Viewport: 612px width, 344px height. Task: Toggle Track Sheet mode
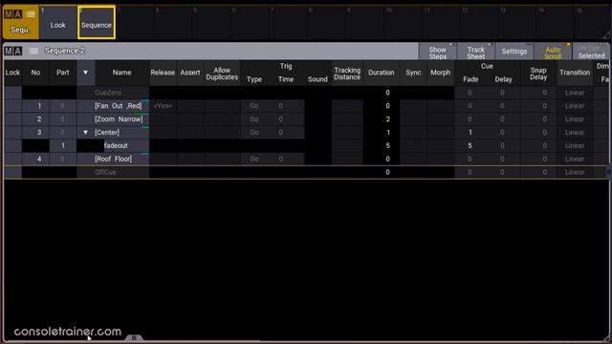476,53
